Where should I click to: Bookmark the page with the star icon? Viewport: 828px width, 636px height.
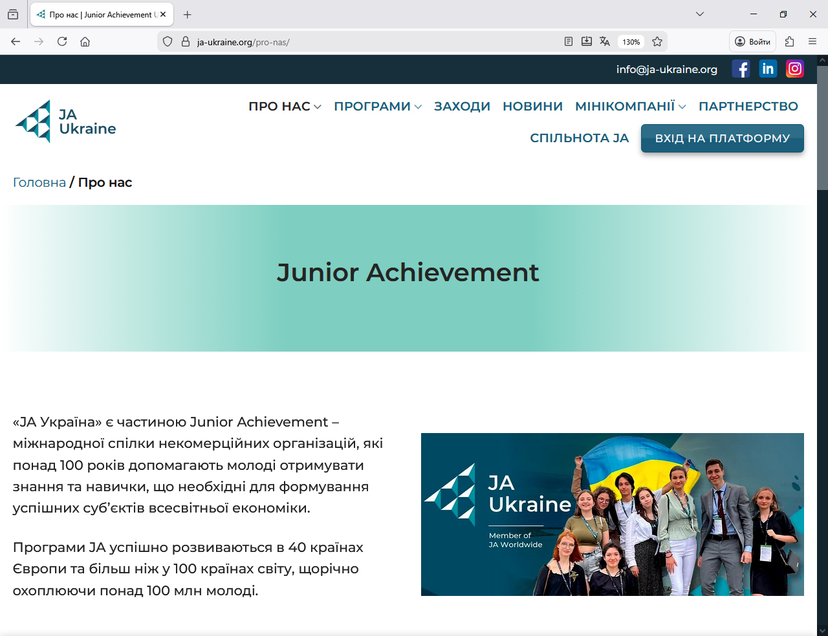click(657, 41)
